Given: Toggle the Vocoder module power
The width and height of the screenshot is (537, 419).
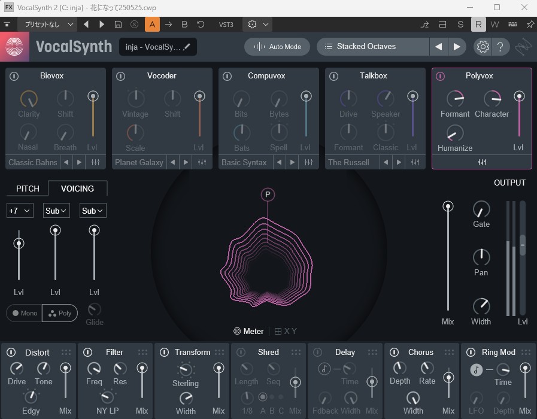Looking at the screenshot, I should (x=120, y=76).
